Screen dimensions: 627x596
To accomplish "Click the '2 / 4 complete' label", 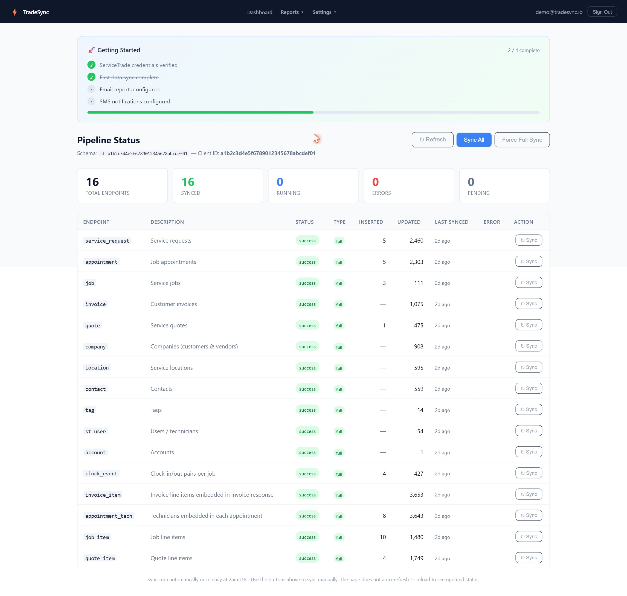I will click(523, 50).
